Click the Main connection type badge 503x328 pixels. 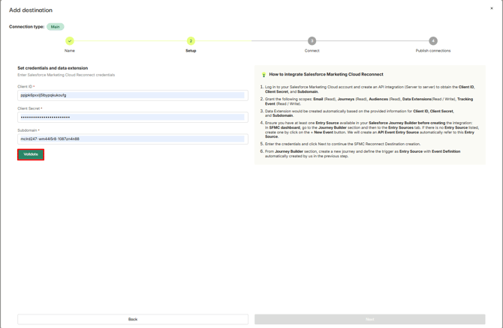coord(55,27)
